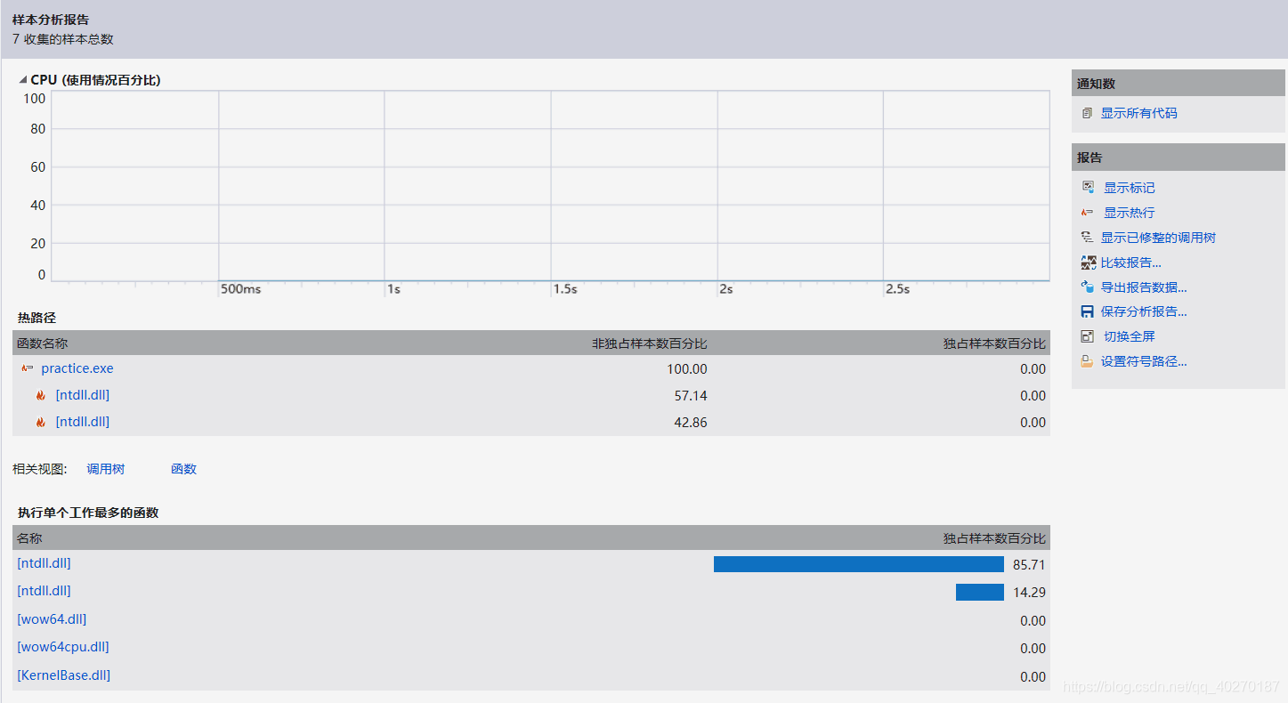Image resolution: width=1288 pixels, height=703 pixels.
Task: Click the 42.86 inclusive sample value
Action: (x=691, y=423)
